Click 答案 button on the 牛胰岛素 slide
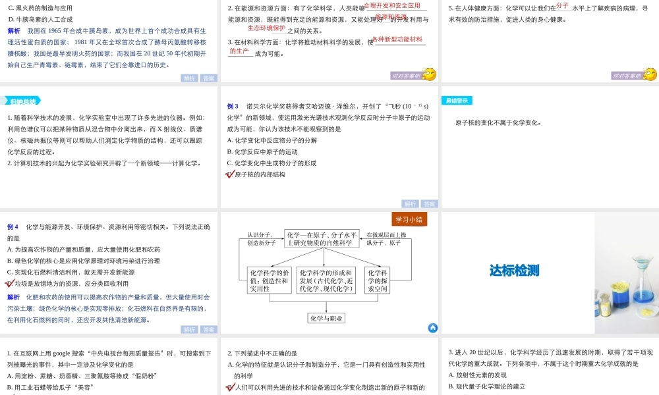Viewport: 659px width, 395px height. click(x=208, y=78)
